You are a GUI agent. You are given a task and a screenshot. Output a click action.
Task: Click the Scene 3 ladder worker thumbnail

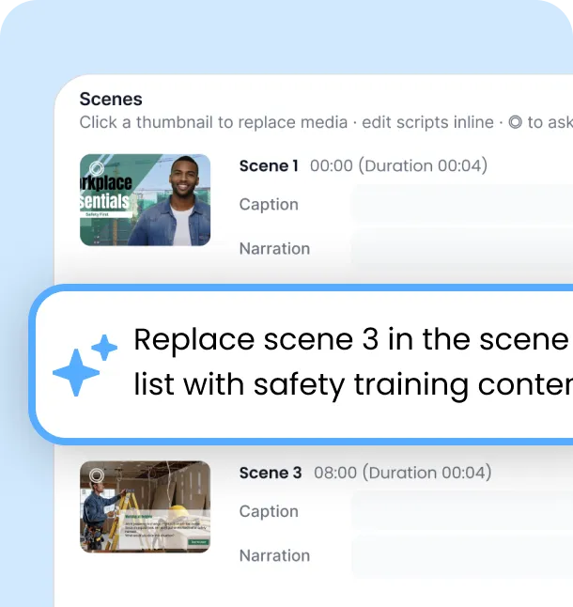(x=145, y=506)
